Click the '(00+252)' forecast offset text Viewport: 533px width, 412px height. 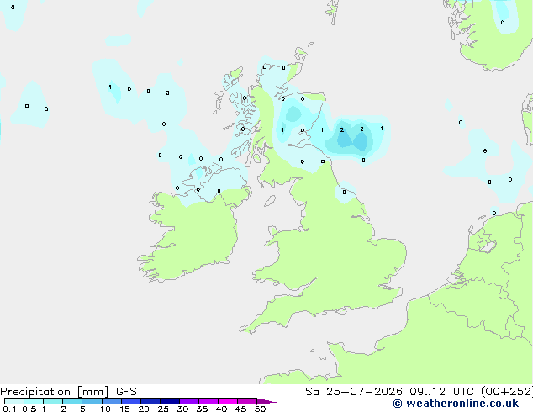[x=506, y=392]
